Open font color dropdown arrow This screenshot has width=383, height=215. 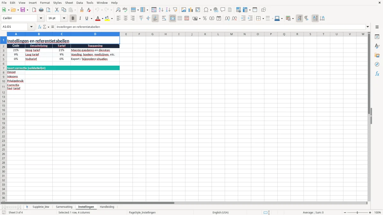click(x=102, y=19)
